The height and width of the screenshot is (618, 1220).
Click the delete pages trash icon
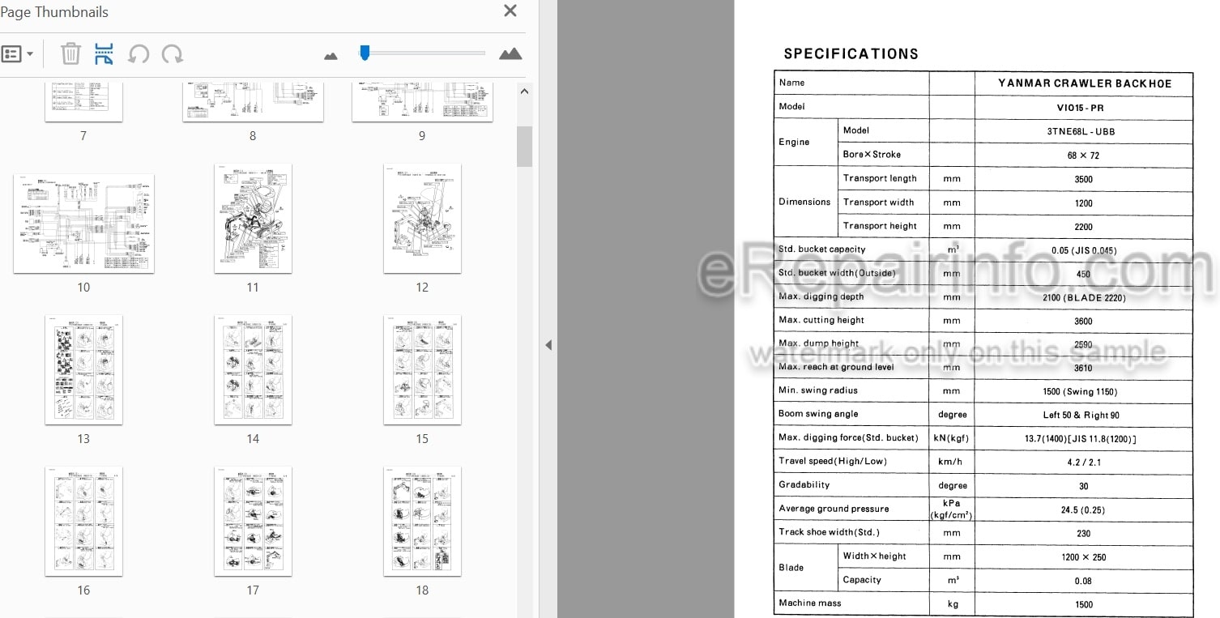(71, 54)
